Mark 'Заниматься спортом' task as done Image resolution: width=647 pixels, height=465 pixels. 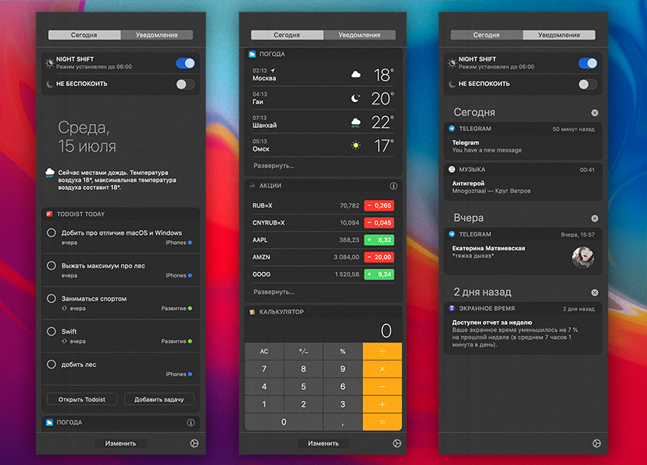pos(51,298)
